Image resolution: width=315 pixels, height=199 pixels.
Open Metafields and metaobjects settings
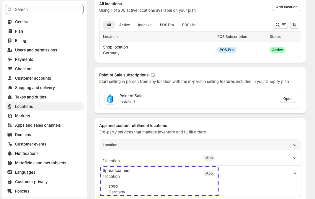point(45,163)
